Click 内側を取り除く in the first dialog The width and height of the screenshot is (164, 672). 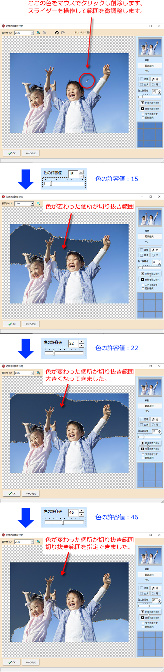tap(150, 103)
